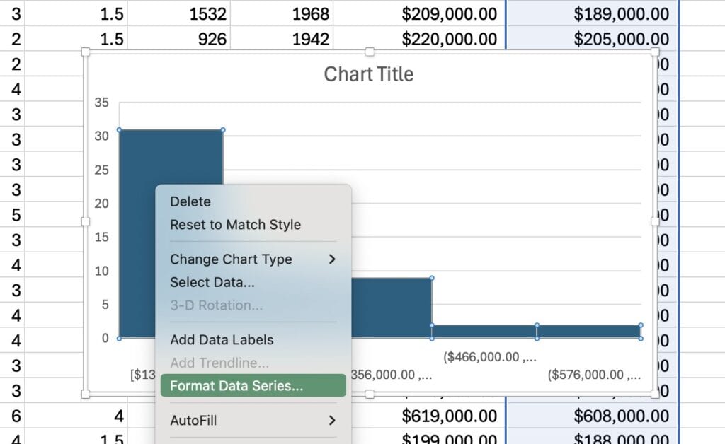The height and width of the screenshot is (444, 725).
Task: Click the chart's left-middle resize handle
Action: click(86, 221)
